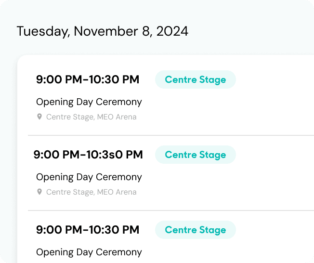Viewport: 314px width, 263px height.
Task: Select the Centre Stage badge of the bottom session
Action: pyautogui.click(x=196, y=230)
